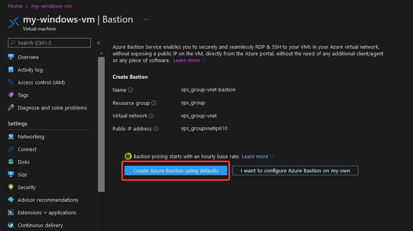This screenshot has height=231, width=413.
Task: Click the purple Tags icon
Action: [11, 95]
